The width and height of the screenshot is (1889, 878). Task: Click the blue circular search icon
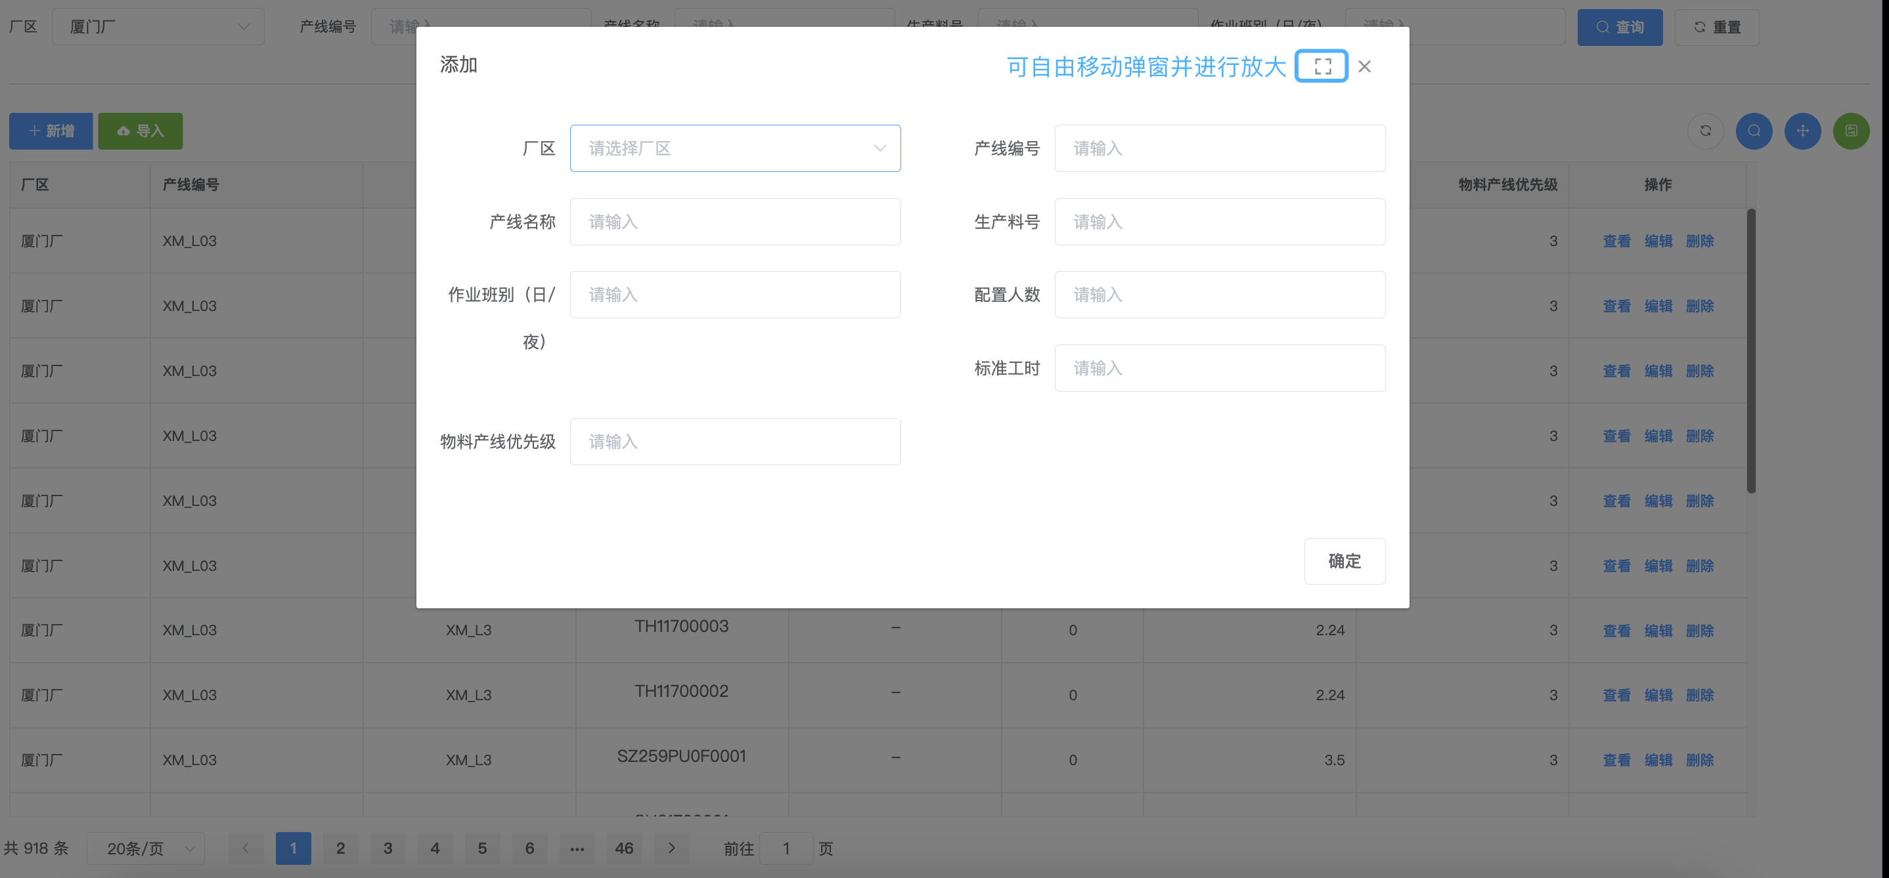coord(1753,131)
